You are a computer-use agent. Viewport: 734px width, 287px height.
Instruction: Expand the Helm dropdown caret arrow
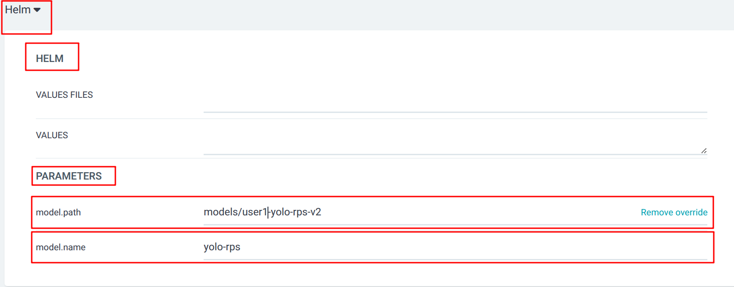37,10
